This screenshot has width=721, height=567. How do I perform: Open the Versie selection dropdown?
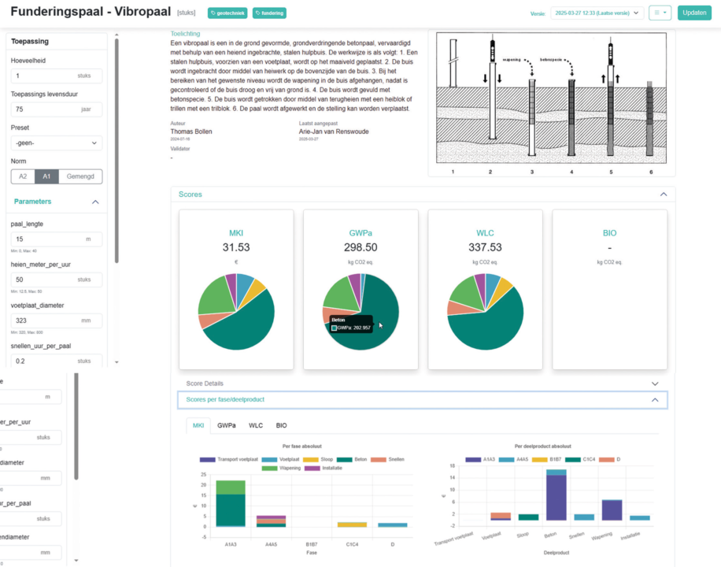[597, 13]
